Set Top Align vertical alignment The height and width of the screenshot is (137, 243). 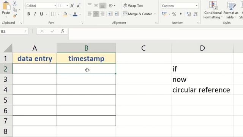pos(90,5)
